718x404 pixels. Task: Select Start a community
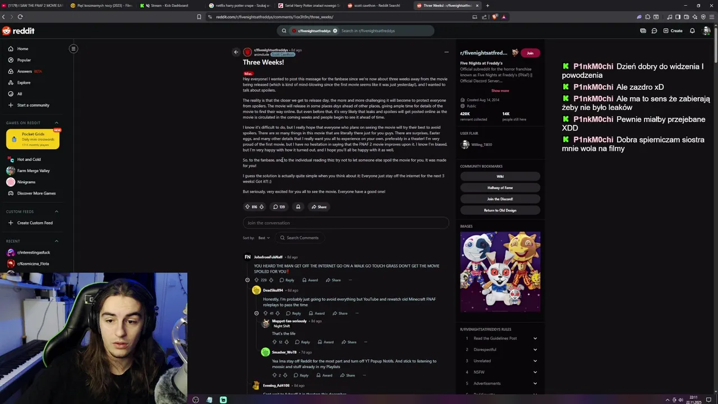[33, 105]
